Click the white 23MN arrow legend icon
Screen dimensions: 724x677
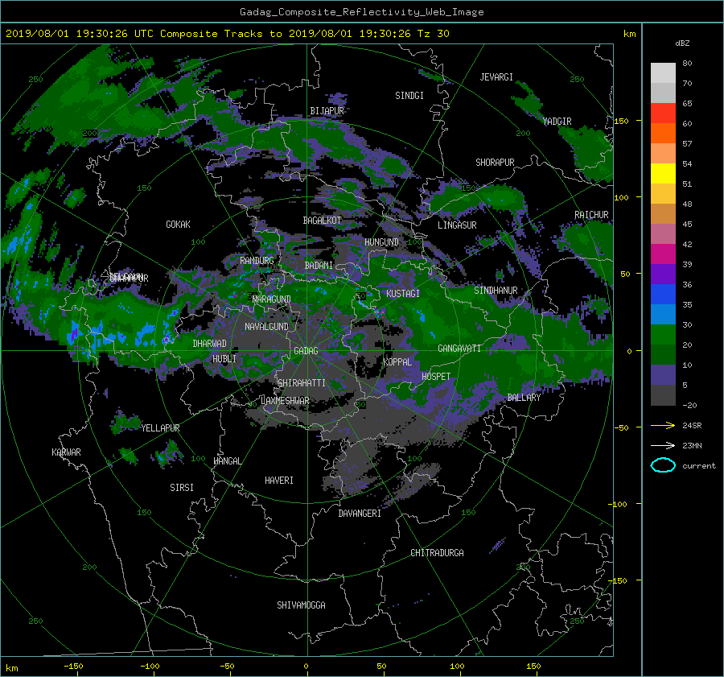663,445
